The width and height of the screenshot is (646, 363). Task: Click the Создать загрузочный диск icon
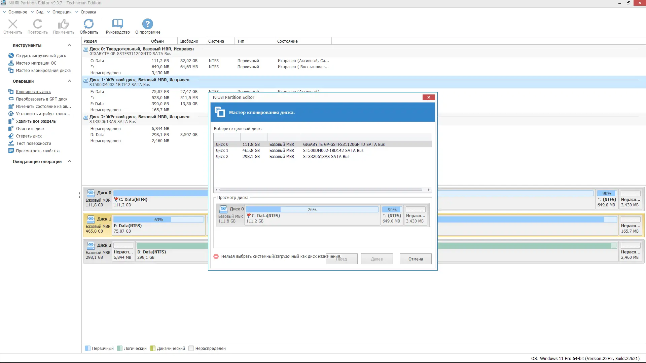pyautogui.click(x=11, y=56)
